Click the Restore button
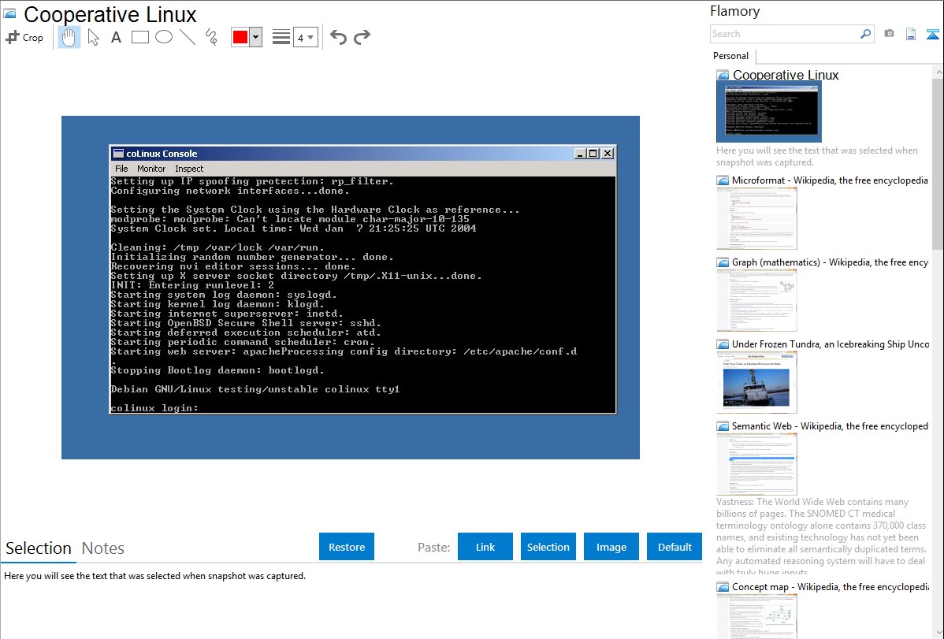Image resolution: width=944 pixels, height=639 pixels. tap(347, 547)
